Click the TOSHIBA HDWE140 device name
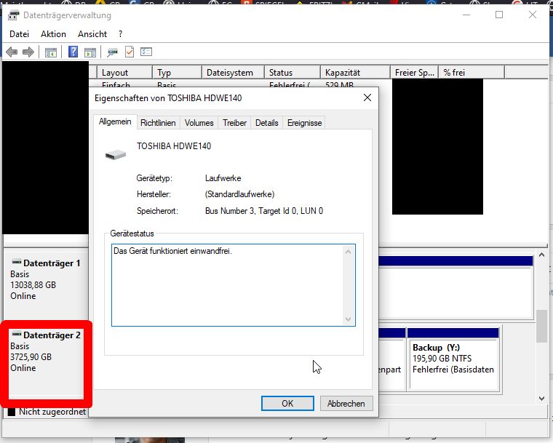 click(x=174, y=146)
